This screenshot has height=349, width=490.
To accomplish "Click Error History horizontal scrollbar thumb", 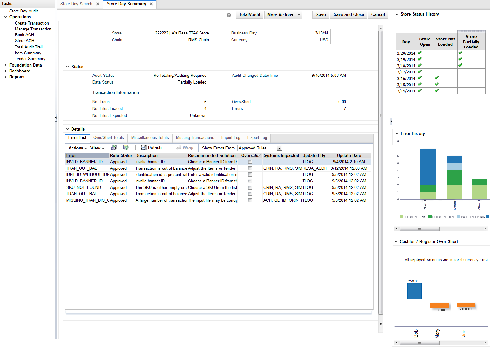I will click(x=420, y=229).
